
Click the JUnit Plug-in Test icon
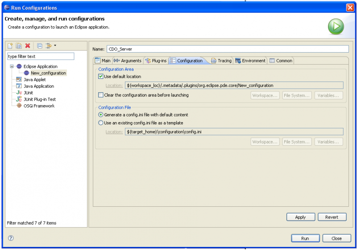point(19,99)
